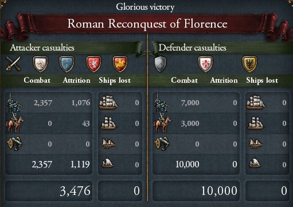This screenshot has width=293, height=207.
Task: Click the attacker cavalry horse icon
Action: coord(14,123)
